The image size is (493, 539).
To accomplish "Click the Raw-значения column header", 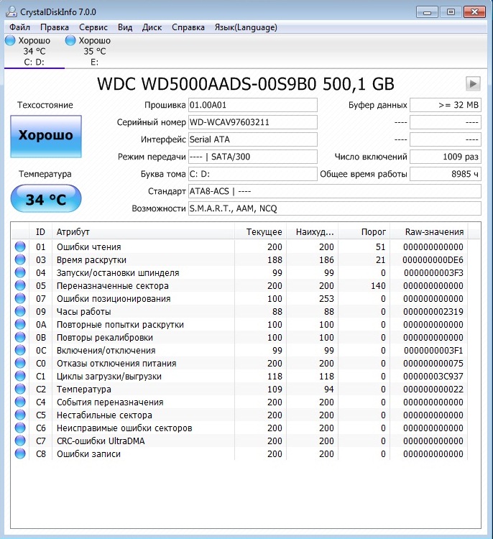I will pyautogui.click(x=429, y=232).
